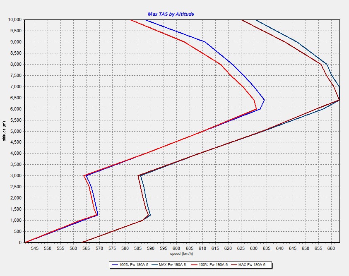The height and width of the screenshot is (276, 349).
Task: Click the 620 speed tick label
Action: point(228,248)
